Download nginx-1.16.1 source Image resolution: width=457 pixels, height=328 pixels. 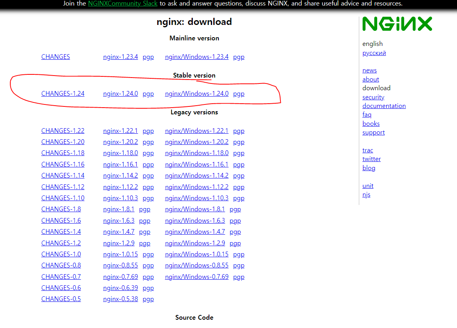coord(120,164)
